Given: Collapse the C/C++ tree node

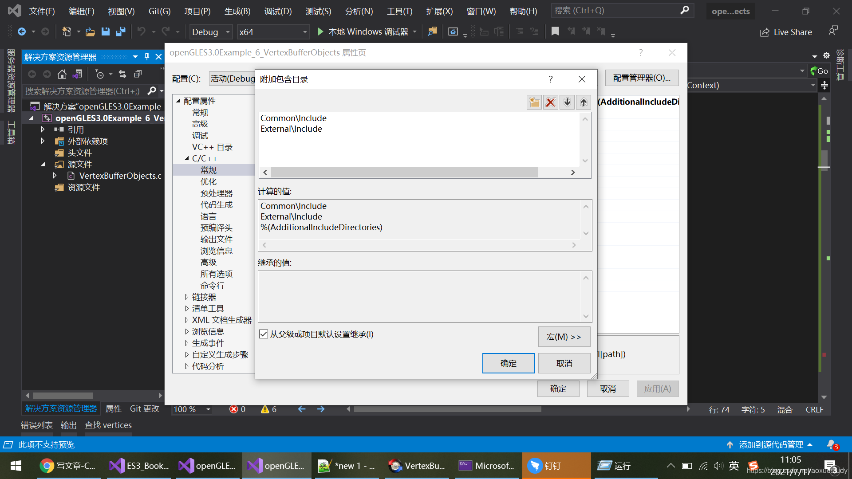Looking at the screenshot, I should pos(187,158).
